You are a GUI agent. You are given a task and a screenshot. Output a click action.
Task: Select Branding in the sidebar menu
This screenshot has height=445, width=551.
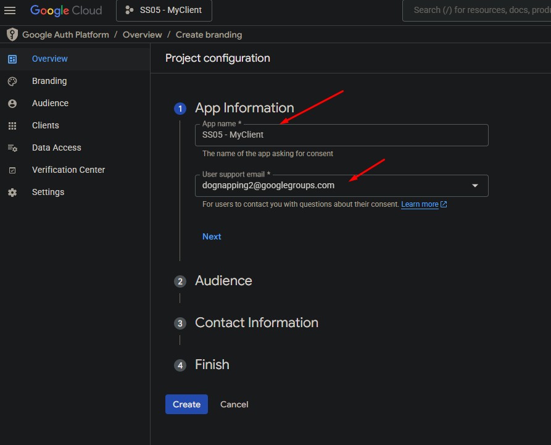click(x=49, y=81)
